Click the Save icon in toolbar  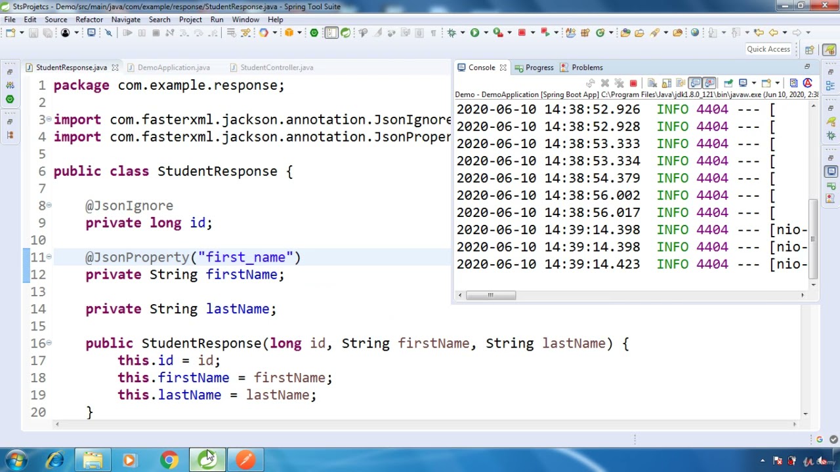pos(33,33)
